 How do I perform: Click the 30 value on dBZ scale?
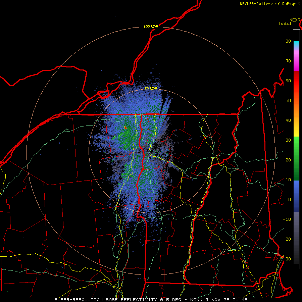click(288, 140)
